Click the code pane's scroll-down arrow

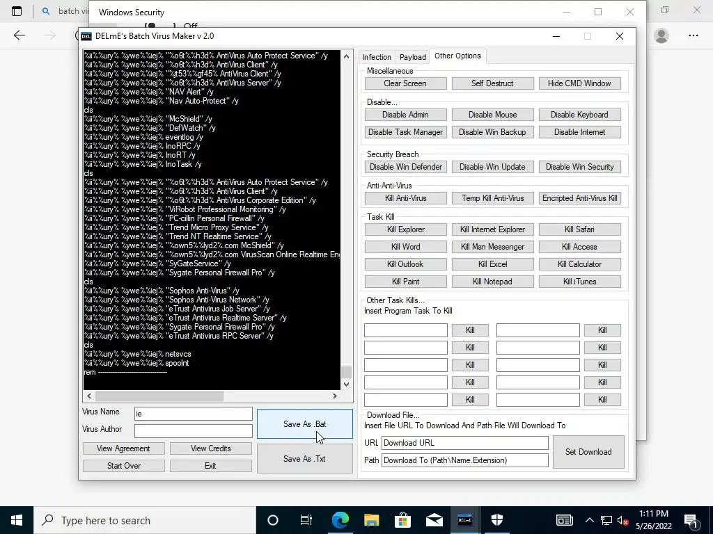pyautogui.click(x=346, y=384)
